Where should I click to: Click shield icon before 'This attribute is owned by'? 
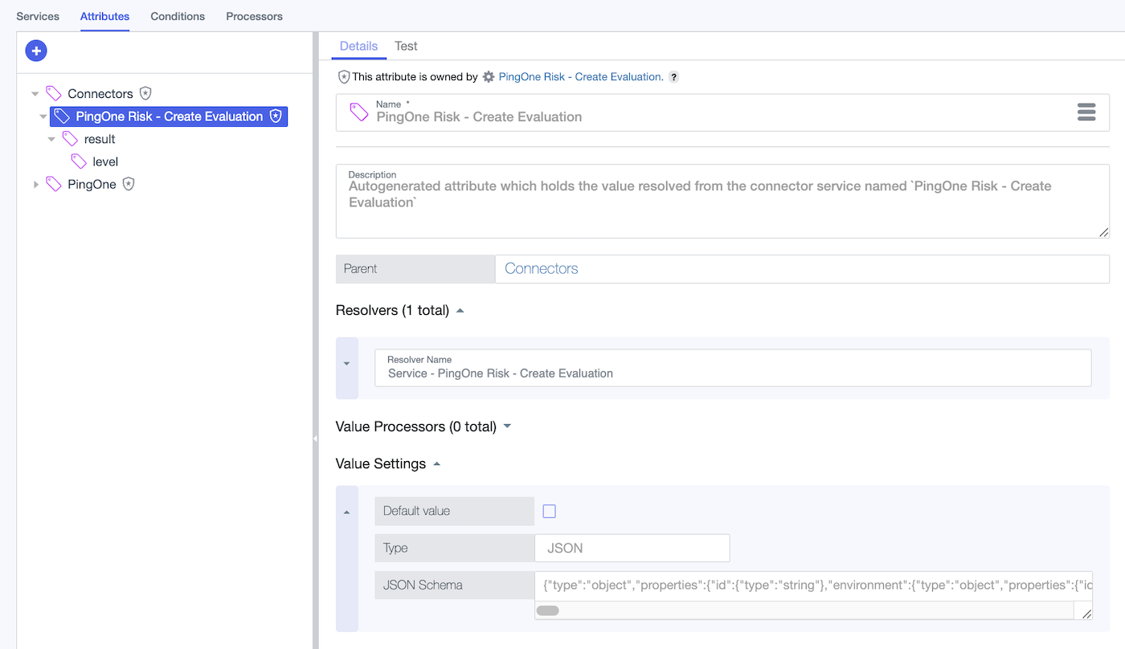pyautogui.click(x=344, y=77)
